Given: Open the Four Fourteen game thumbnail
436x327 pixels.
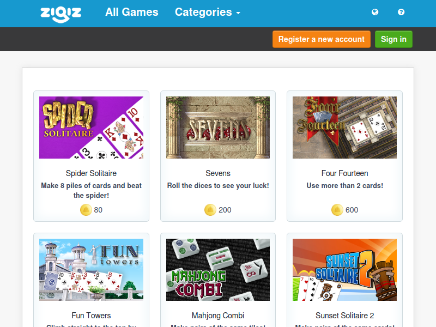Looking at the screenshot, I should tap(344, 128).
